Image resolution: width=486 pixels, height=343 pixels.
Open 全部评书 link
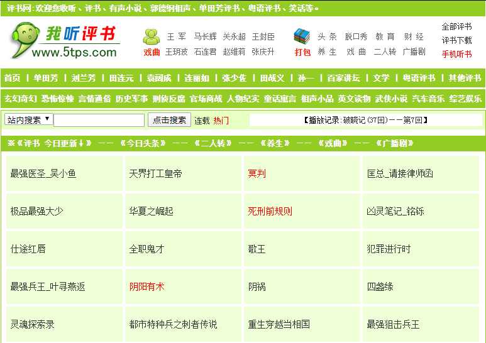coord(457,26)
